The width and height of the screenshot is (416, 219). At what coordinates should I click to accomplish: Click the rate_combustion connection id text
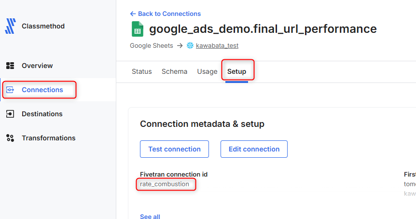click(165, 184)
